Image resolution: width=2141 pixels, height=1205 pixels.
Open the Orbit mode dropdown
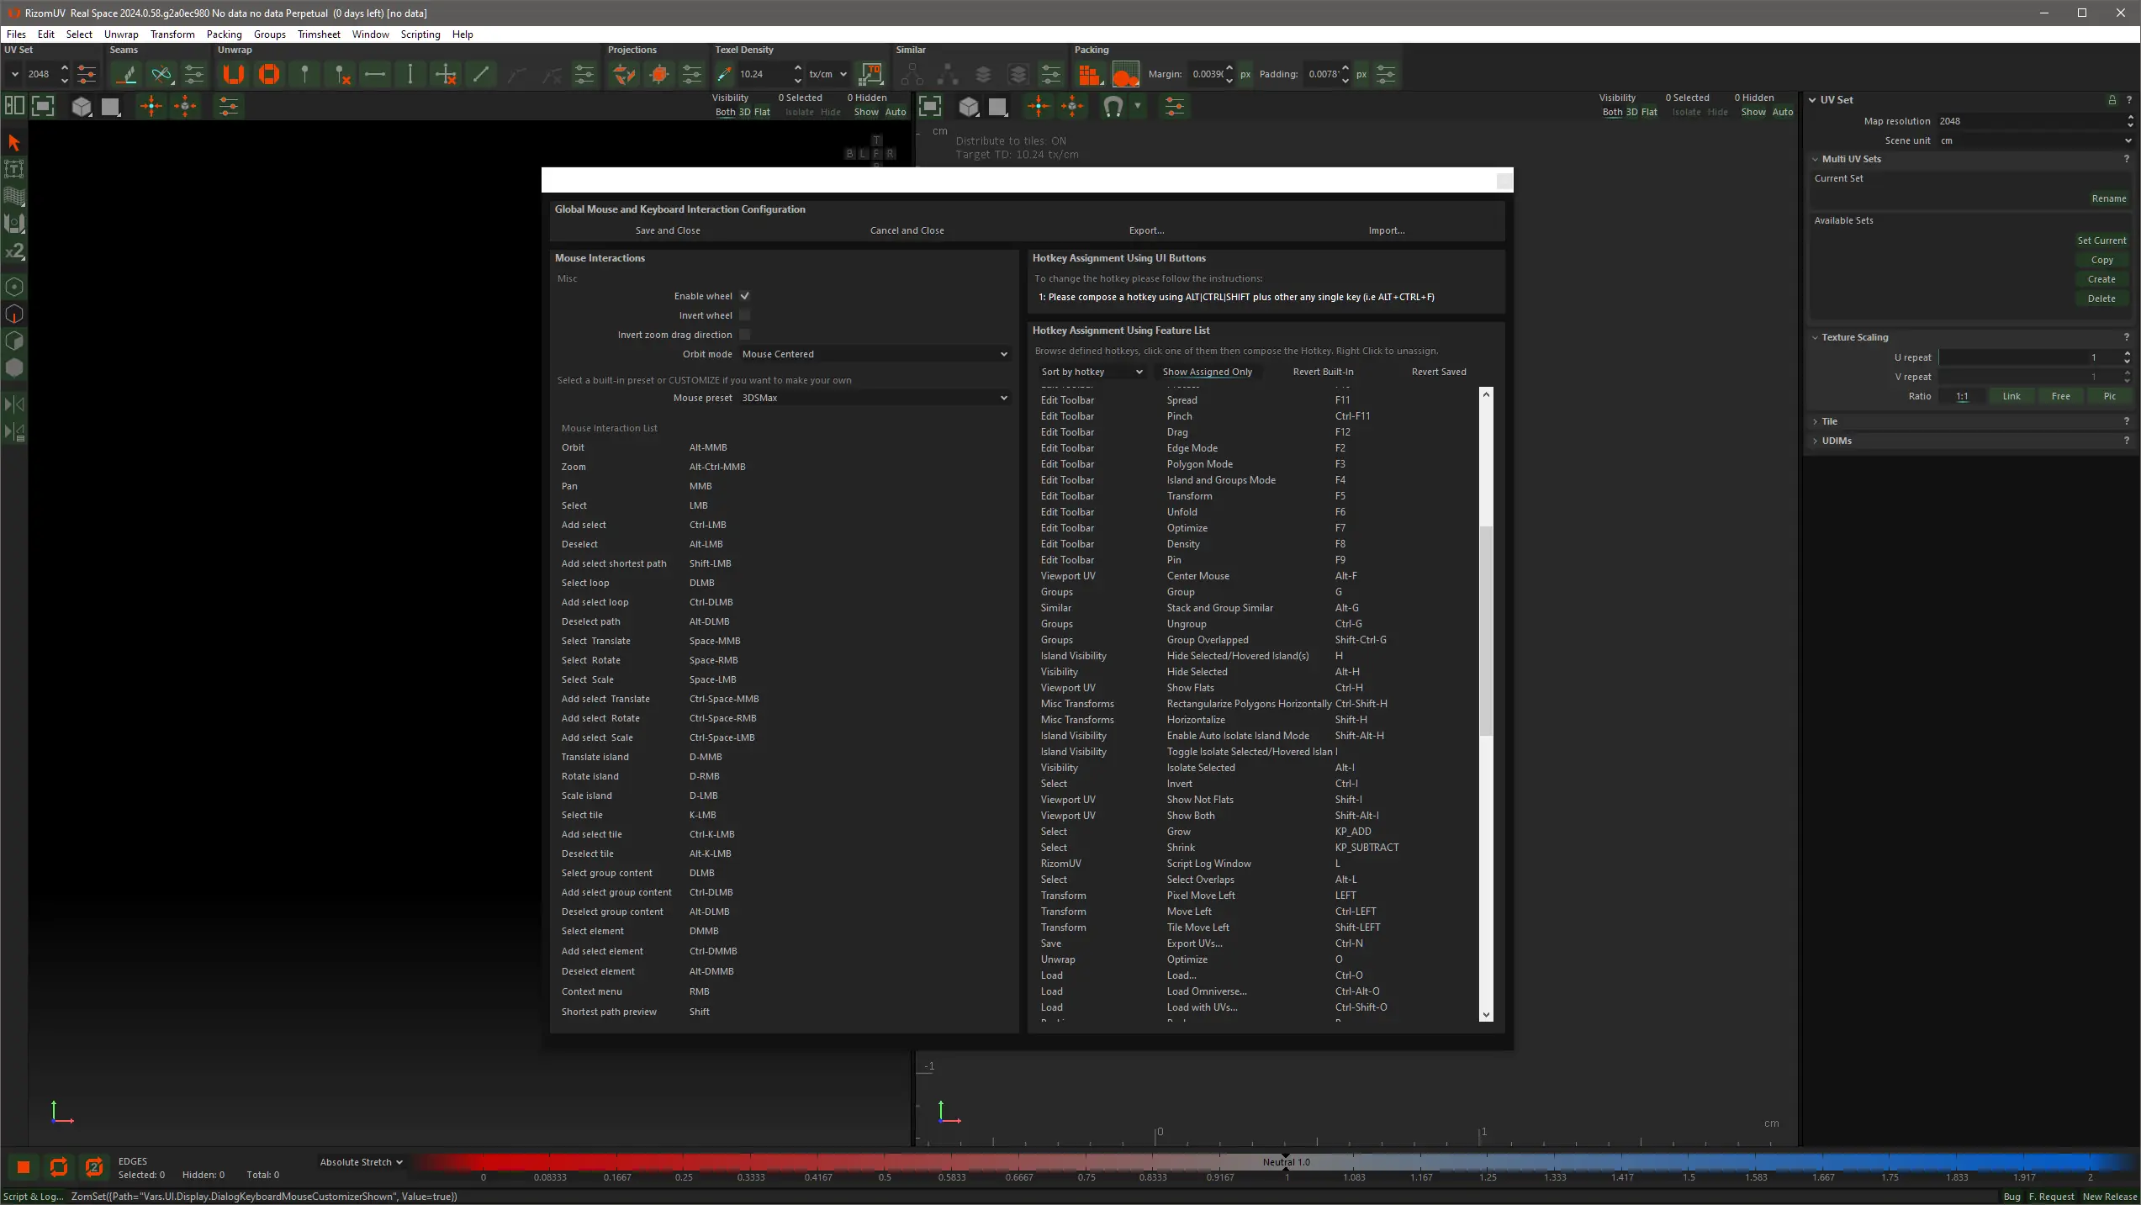(874, 354)
